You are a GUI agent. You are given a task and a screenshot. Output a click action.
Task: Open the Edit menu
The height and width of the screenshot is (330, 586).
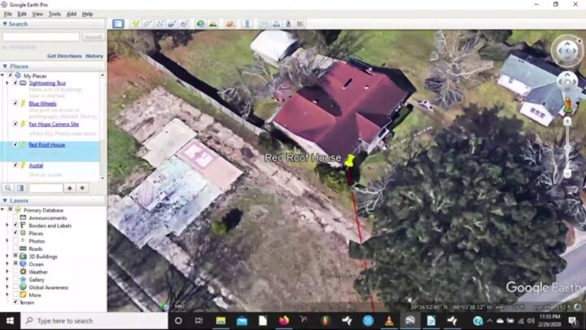tap(22, 14)
